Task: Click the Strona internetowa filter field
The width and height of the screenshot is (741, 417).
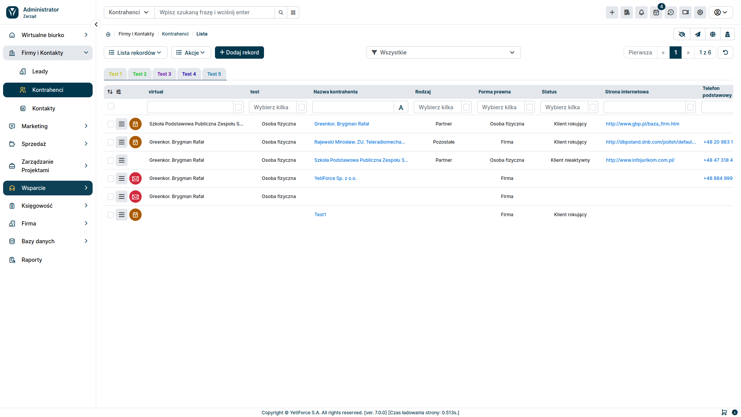Action: pyautogui.click(x=645, y=107)
